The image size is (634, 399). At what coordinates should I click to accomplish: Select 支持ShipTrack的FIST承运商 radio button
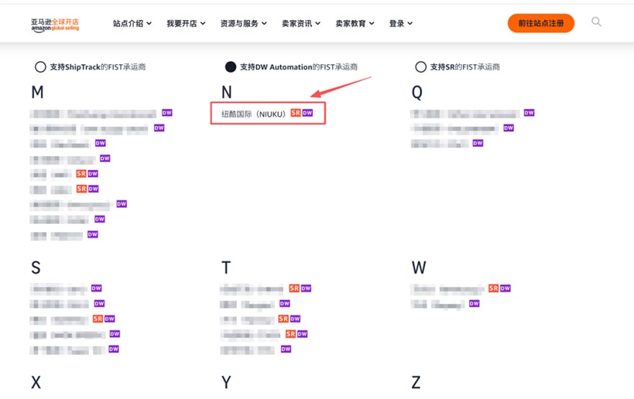pyautogui.click(x=40, y=67)
